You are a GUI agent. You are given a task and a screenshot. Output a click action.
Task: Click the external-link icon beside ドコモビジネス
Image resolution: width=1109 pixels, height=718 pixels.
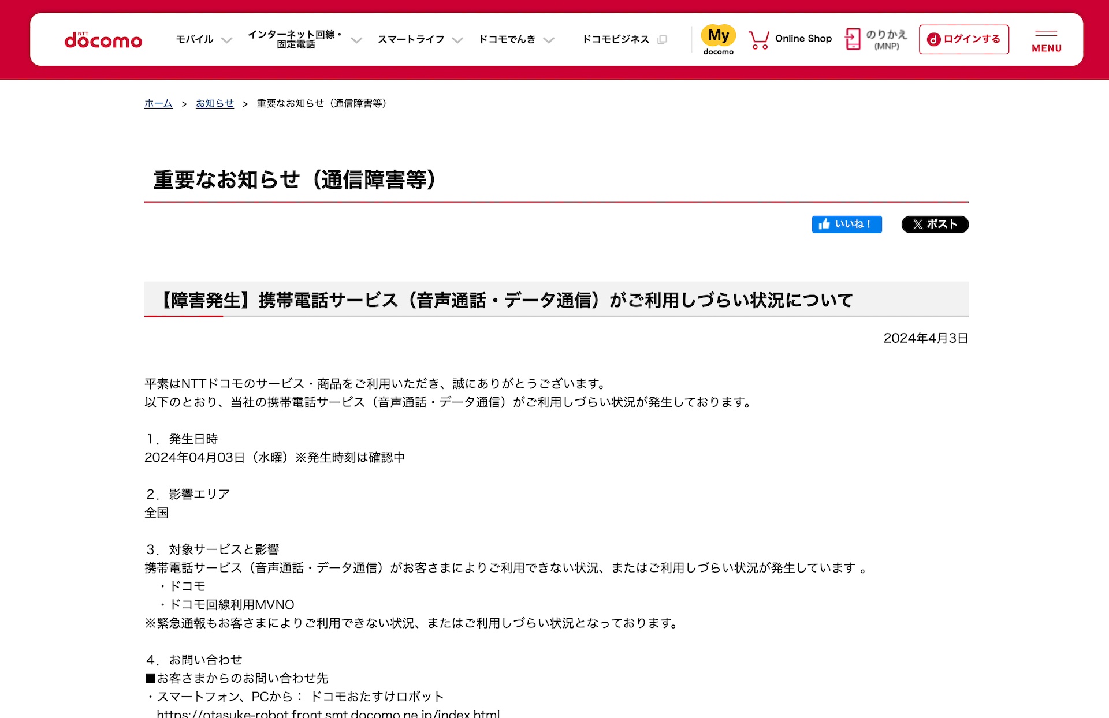663,39
